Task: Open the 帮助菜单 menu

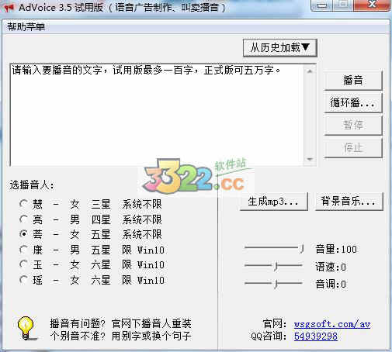Action: [26, 26]
